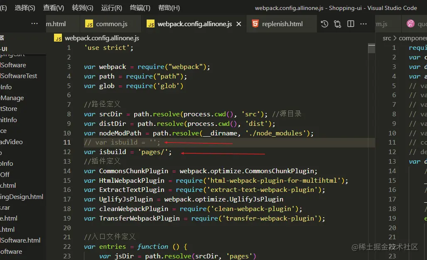Select the nitInfo item in explorer

pos(8,120)
